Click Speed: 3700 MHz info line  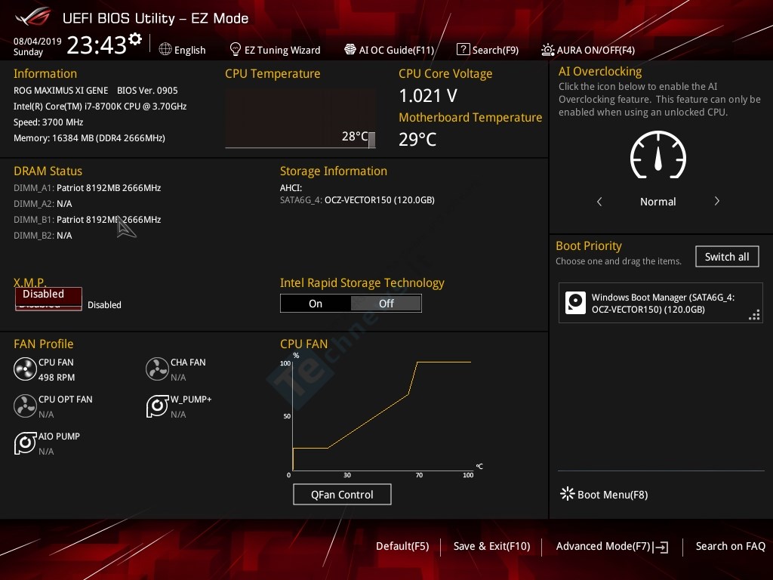tap(48, 122)
